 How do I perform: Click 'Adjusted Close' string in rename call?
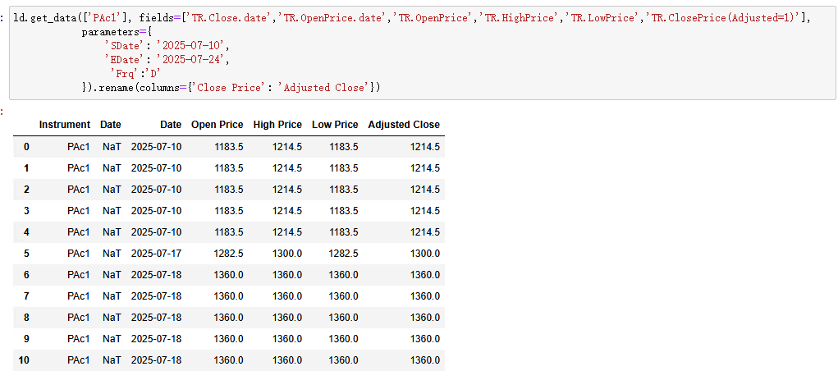click(x=326, y=88)
